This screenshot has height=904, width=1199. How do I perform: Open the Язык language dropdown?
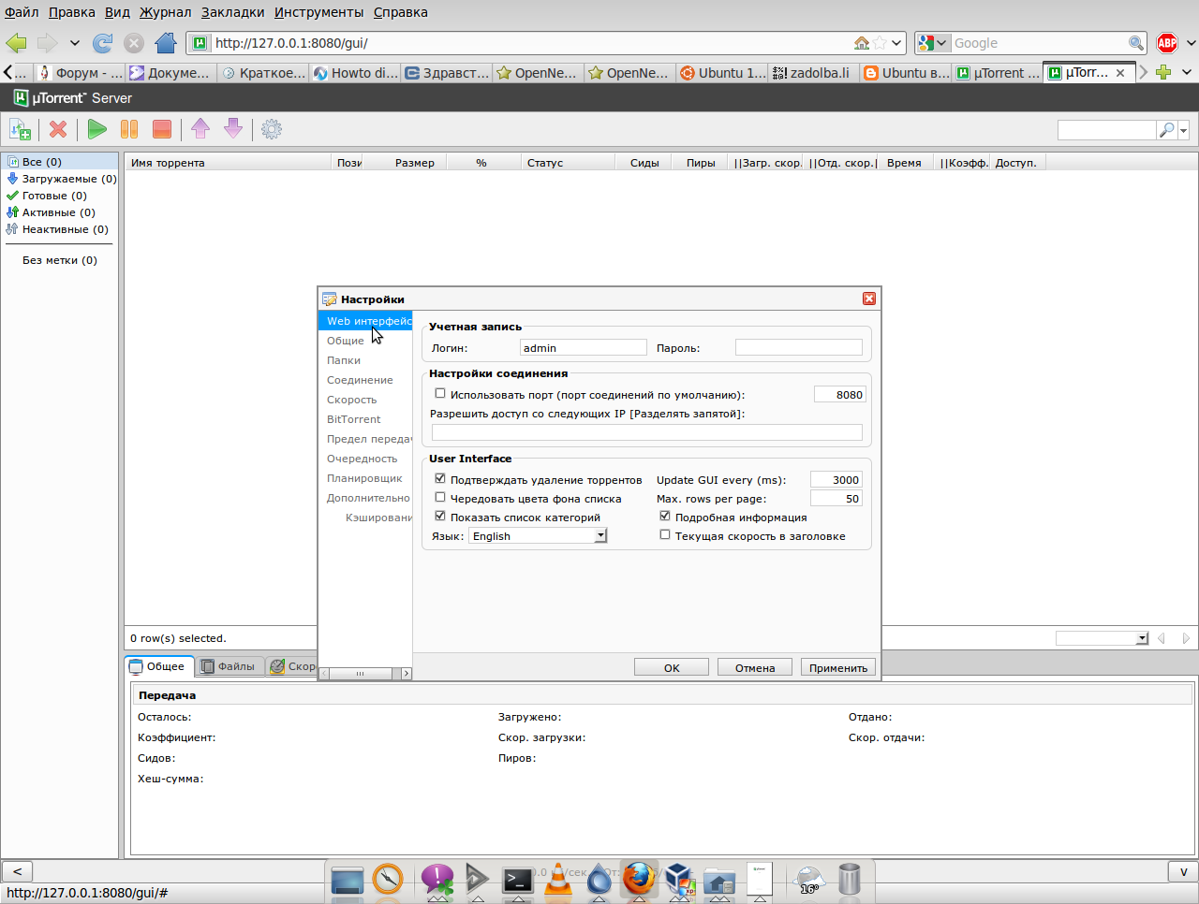[539, 536]
